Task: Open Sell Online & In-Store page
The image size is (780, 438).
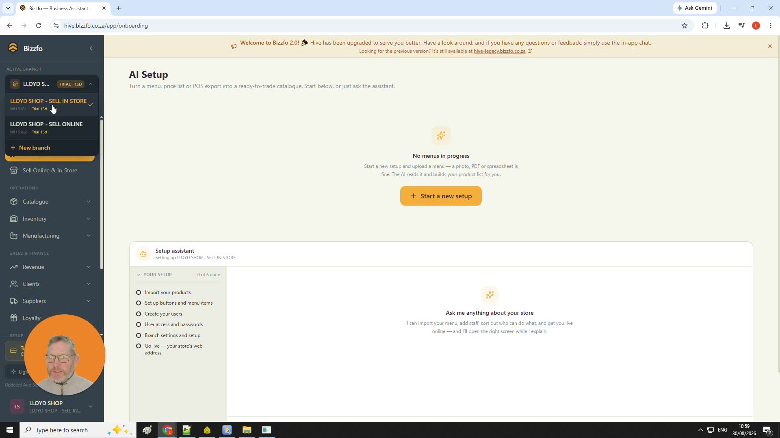Action: tap(50, 170)
